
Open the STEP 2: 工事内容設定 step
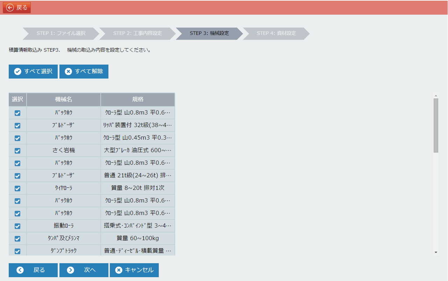click(x=137, y=34)
